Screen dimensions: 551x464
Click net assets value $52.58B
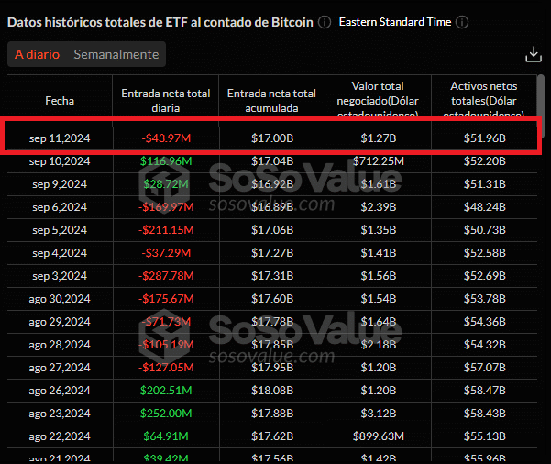[485, 253]
